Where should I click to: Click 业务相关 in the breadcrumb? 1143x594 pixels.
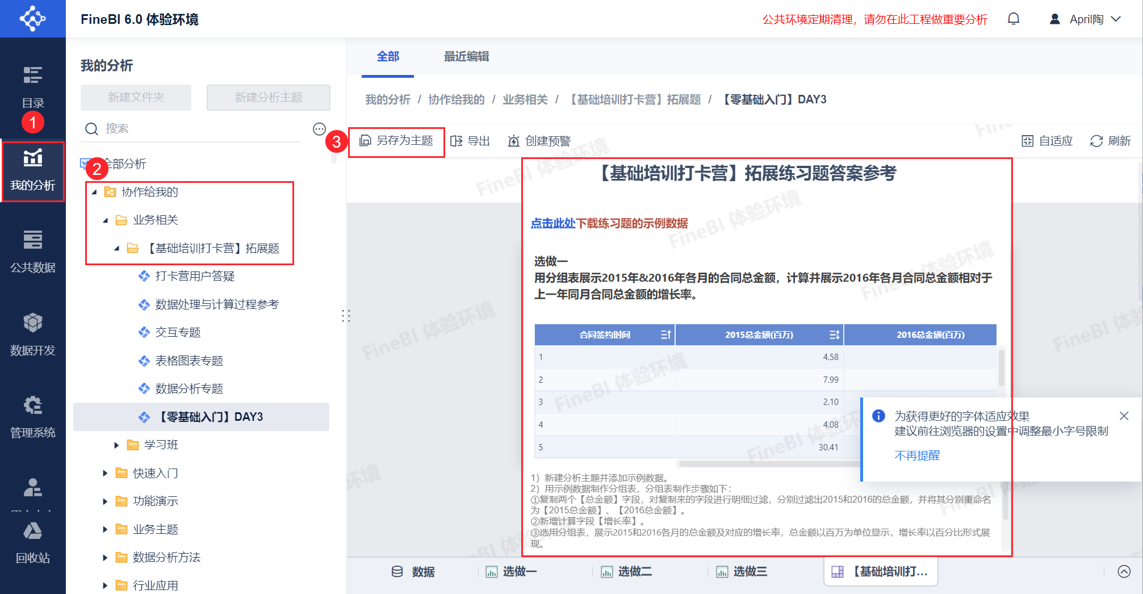pos(525,100)
